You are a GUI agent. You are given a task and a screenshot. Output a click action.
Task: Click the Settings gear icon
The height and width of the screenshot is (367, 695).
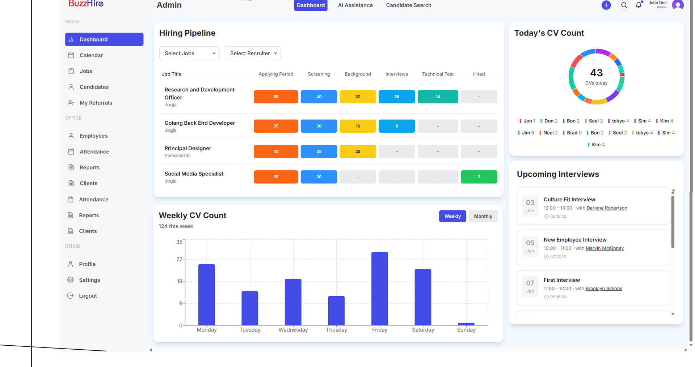tap(71, 280)
